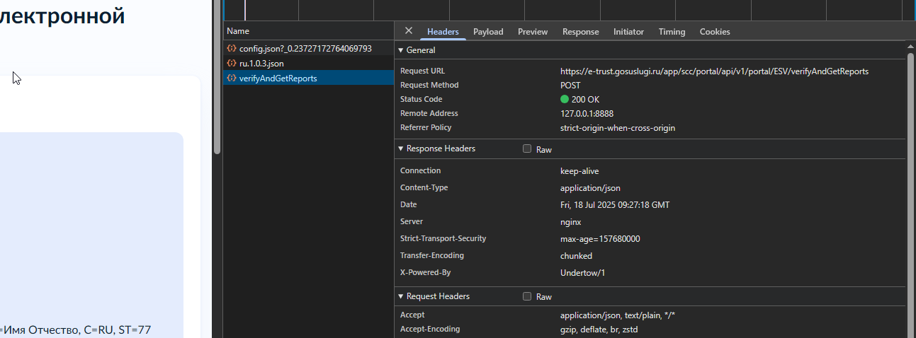Click the JSON icon beside ru.1.0.3.json
Viewport: 916px width, 338px height.
231,64
